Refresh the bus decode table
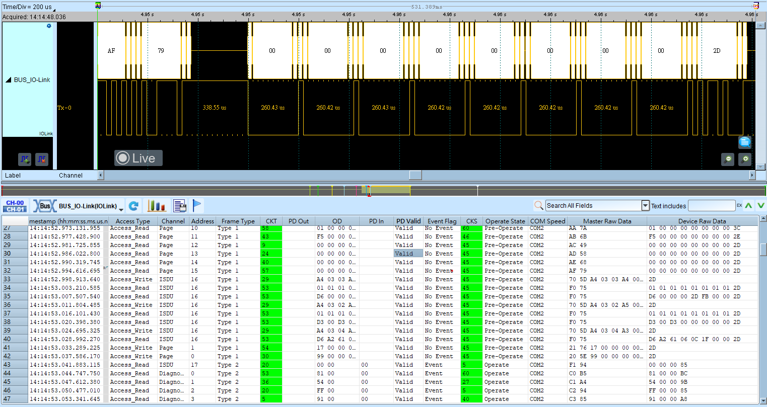 tap(133, 206)
